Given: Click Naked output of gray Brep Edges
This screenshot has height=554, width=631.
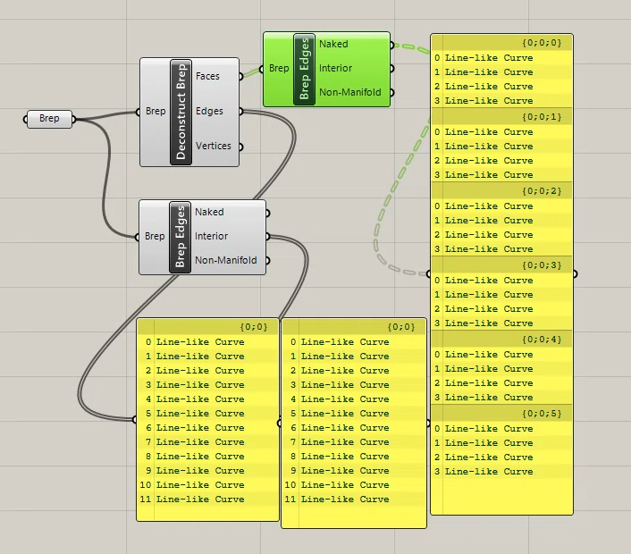Looking at the screenshot, I should tap(209, 212).
